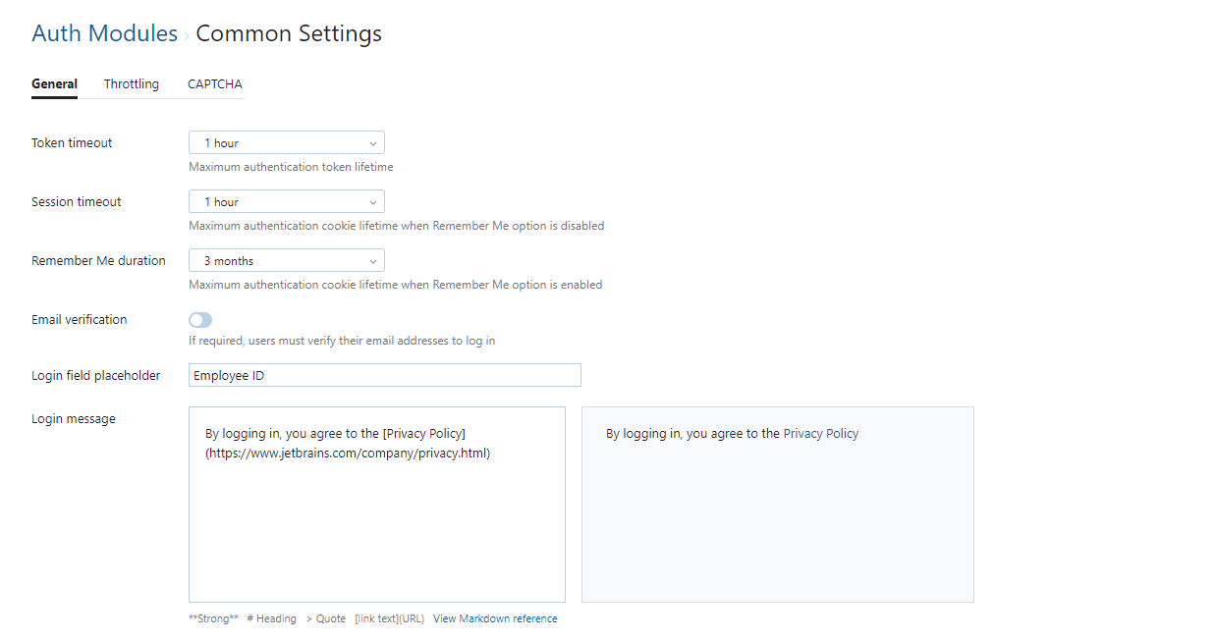The height and width of the screenshot is (642, 1215).
Task: Click the > Quote markdown hint
Action: pos(326,619)
